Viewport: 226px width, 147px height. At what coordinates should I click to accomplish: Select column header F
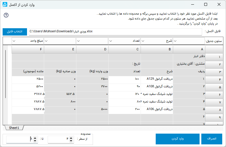[x=28, y=49]
